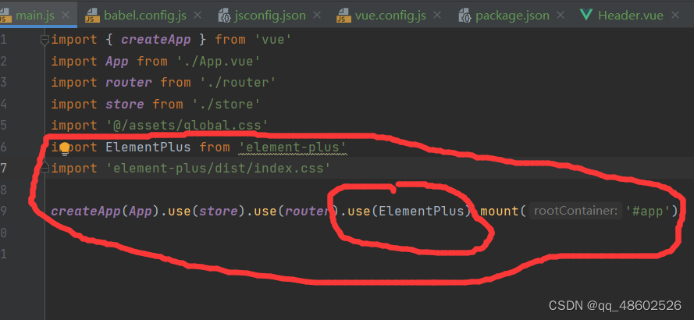Click the 'element-plus/dist/index.css' import string
Viewport: 694px width, 320px height.
(219, 168)
